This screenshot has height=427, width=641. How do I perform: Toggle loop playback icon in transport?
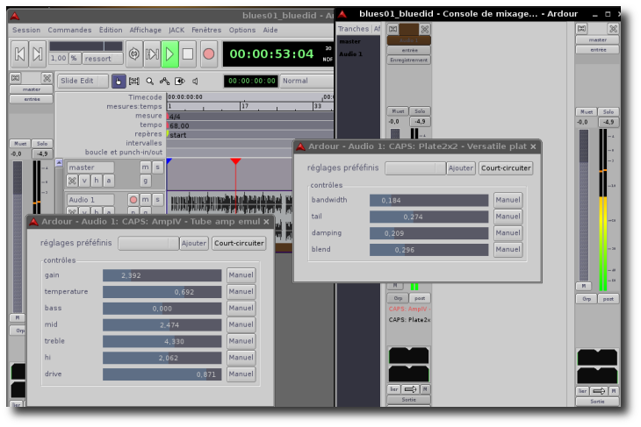[x=133, y=54]
